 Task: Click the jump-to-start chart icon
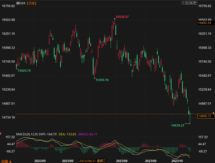187,3
